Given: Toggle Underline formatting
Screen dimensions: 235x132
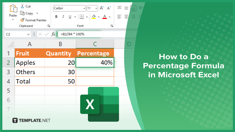Looking at the screenshot, I should click(x=70, y=17).
